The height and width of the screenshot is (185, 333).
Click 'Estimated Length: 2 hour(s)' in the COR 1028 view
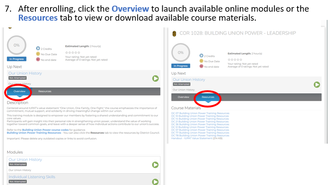pyautogui.click(x=245, y=54)
